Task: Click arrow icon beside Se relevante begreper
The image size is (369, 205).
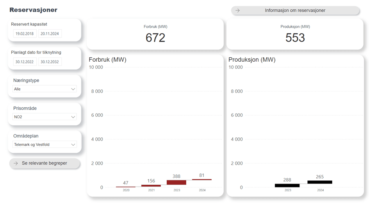Action: [16, 163]
